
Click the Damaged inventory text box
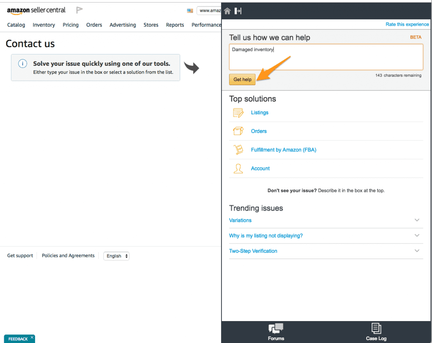[326, 57]
